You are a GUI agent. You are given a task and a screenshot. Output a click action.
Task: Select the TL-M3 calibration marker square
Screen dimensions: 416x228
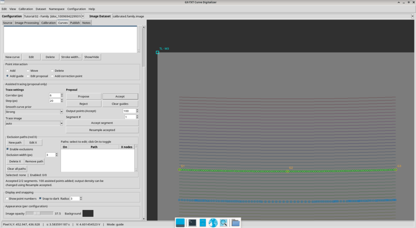(x=157, y=52)
